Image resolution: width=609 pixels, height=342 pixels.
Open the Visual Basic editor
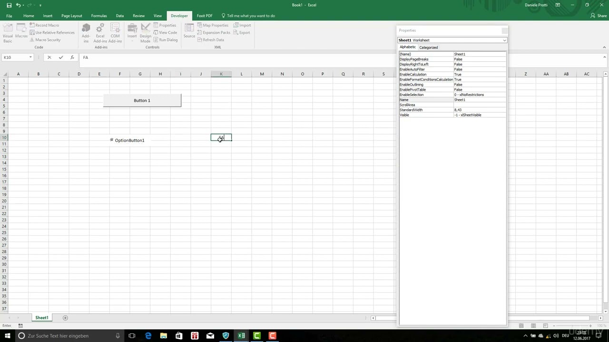(8, 32)
